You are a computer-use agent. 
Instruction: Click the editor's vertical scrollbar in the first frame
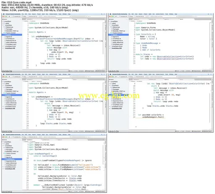[x=104, y=38]
